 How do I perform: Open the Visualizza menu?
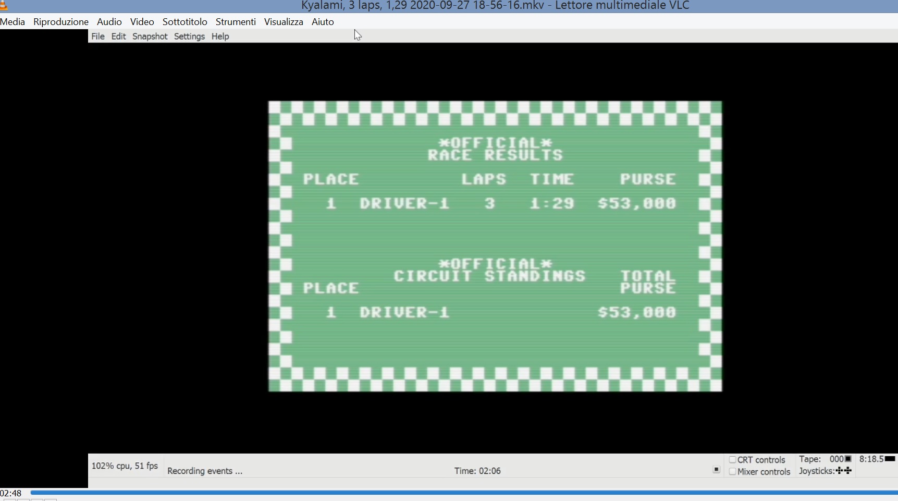284,22
